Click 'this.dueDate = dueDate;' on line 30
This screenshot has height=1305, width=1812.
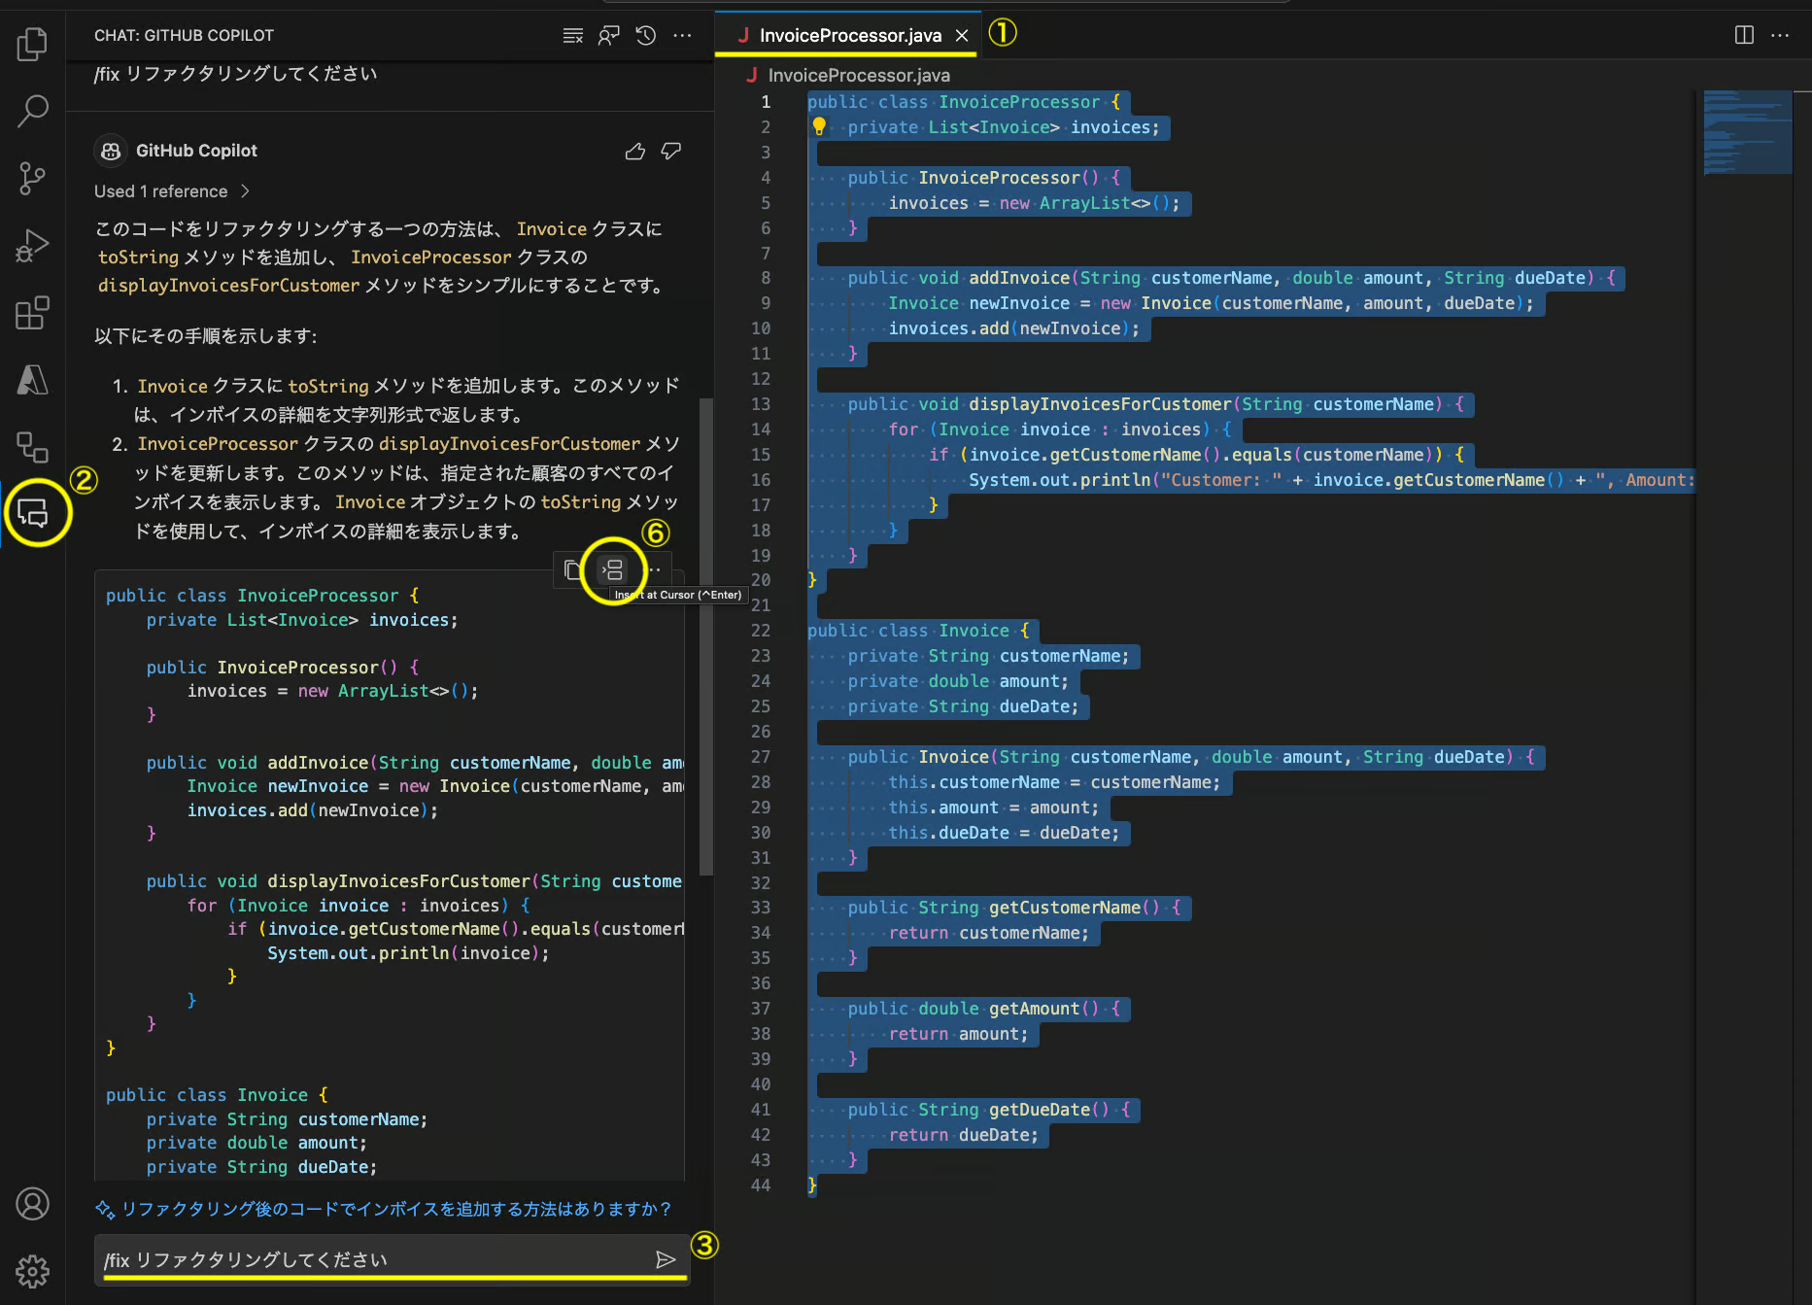tap(1004, 833)
